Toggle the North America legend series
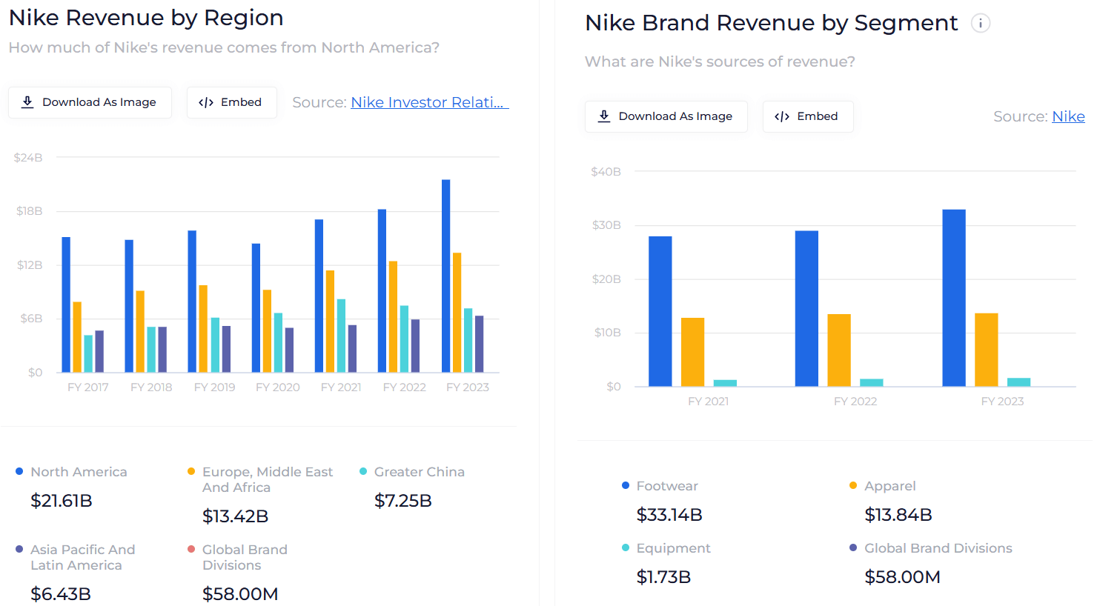The image size is (1100, 606). (x=79, y=472)
